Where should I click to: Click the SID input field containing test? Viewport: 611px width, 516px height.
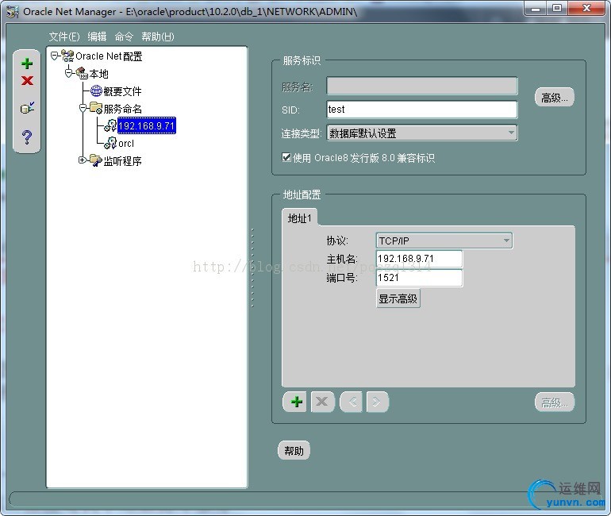tap(422, 110)
